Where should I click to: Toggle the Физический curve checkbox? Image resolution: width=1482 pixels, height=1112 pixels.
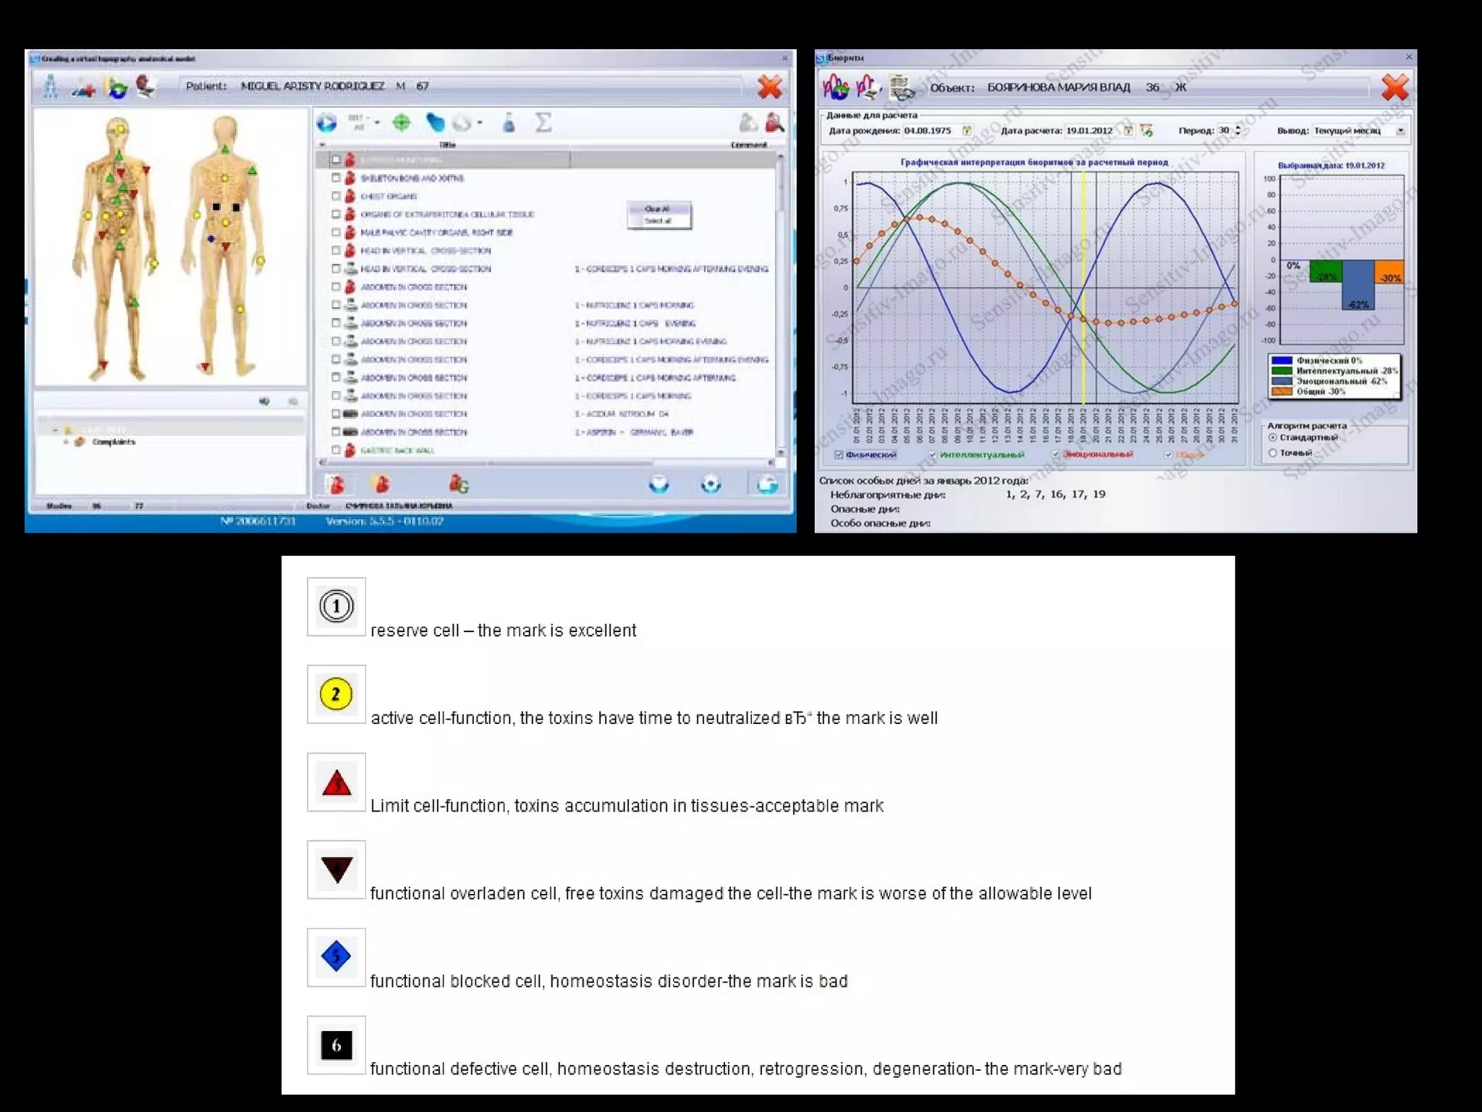point(839,455)
